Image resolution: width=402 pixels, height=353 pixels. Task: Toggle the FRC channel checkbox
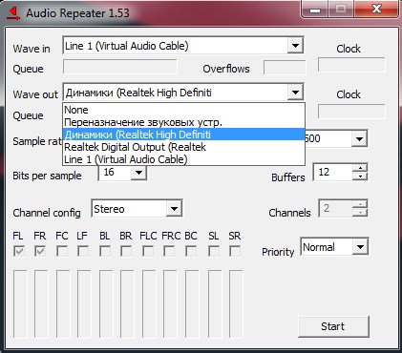169,252
